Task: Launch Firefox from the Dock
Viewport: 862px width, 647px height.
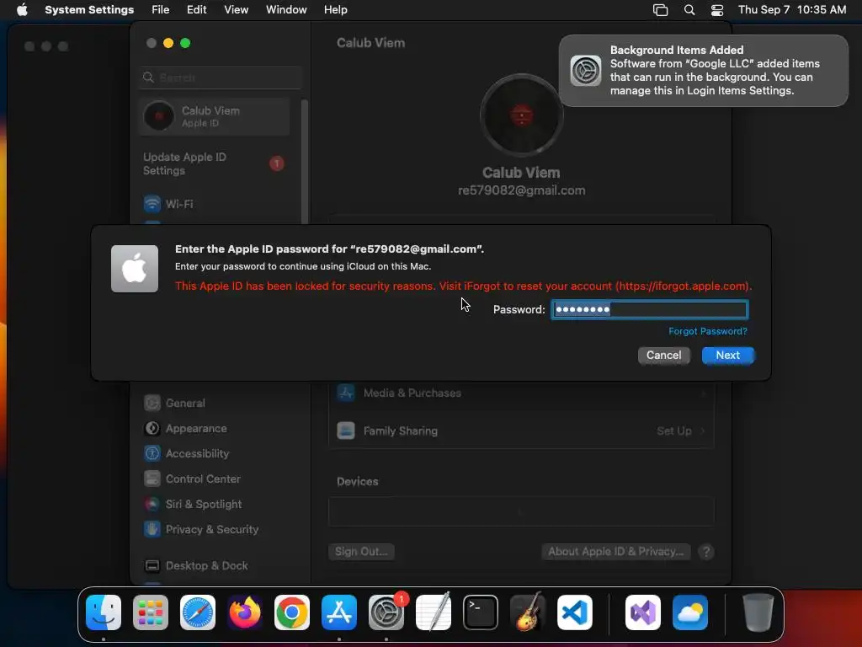Action: tap(245, 612)
